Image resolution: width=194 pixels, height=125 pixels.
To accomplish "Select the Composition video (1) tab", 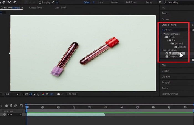I will coord(10,7).
